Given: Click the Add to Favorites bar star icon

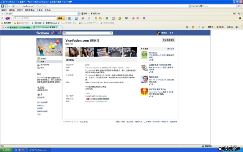Looking at the screenshot, I should [15, 23].
